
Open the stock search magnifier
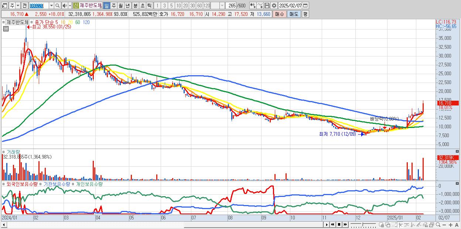click(58, 6)
